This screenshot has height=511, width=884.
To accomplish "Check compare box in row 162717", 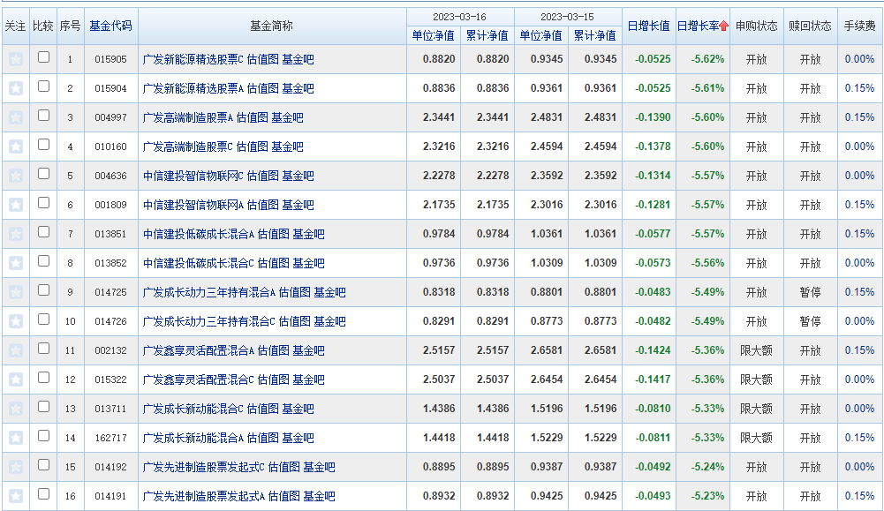I will [x=43, y=435].
